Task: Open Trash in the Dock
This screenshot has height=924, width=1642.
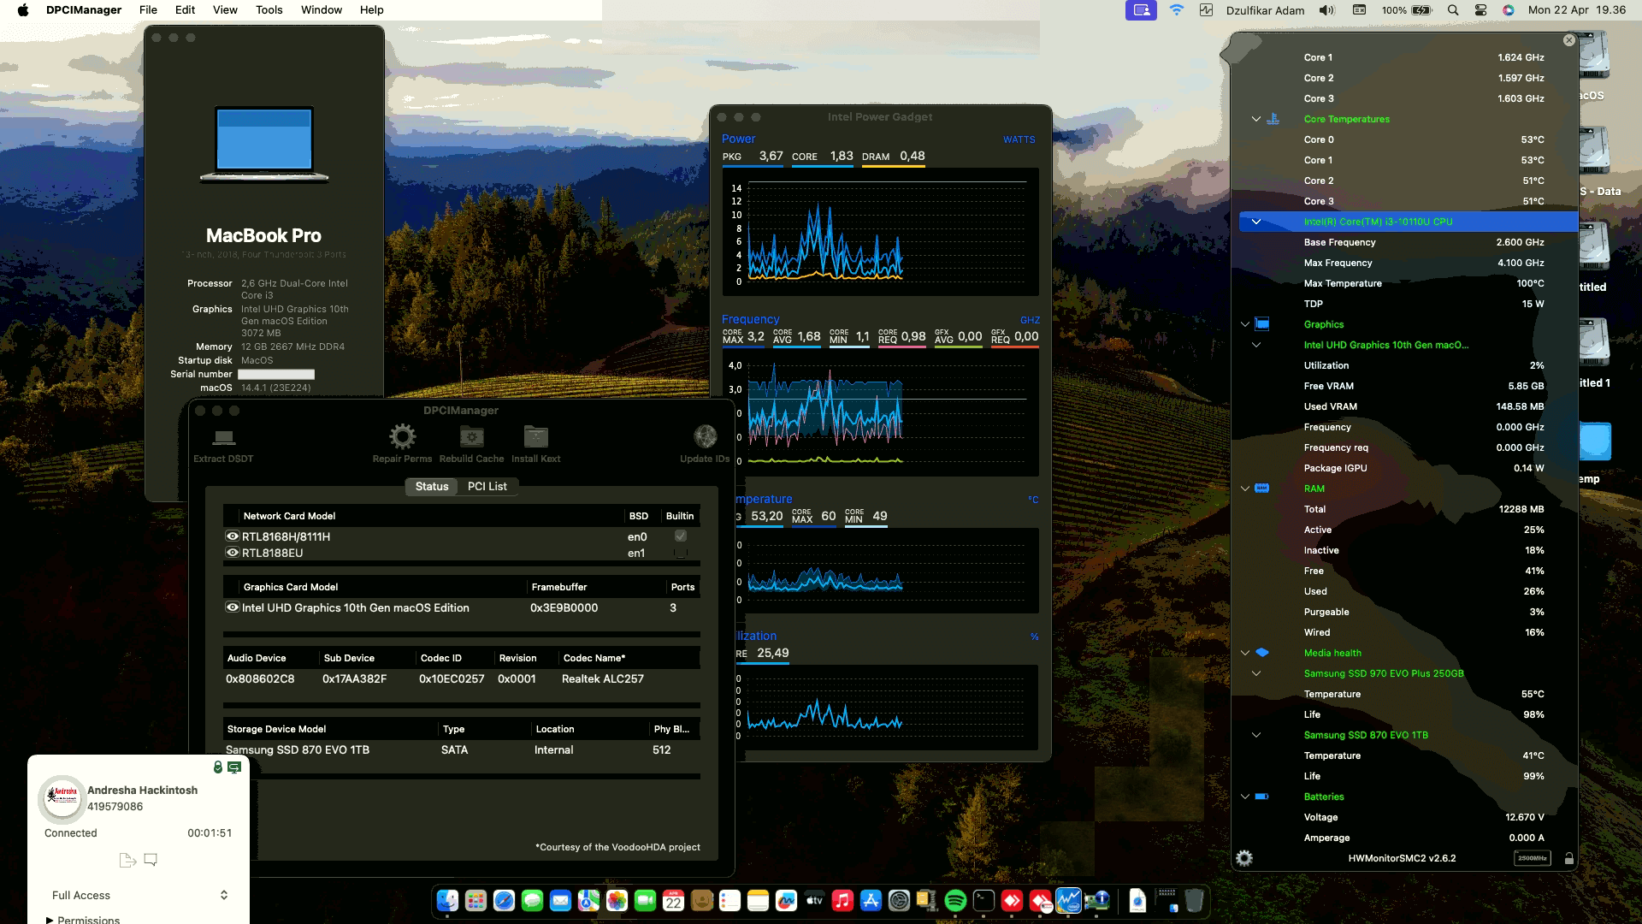Action: coord(1195,900)
